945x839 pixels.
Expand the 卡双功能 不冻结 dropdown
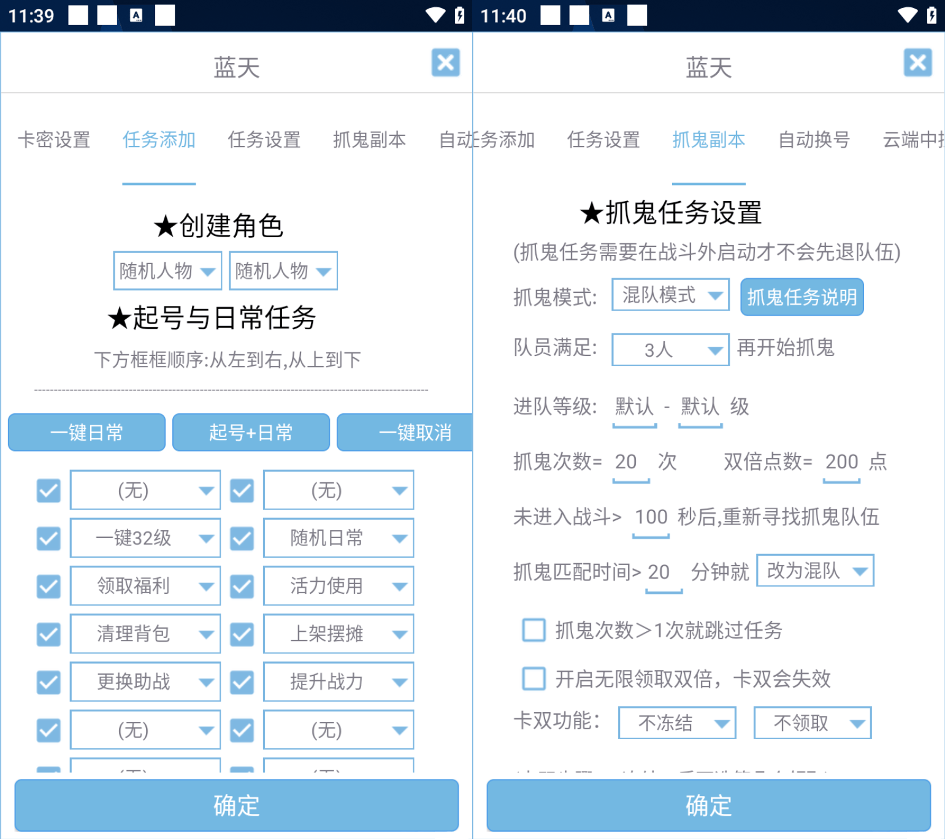click(x=676, y=723)
